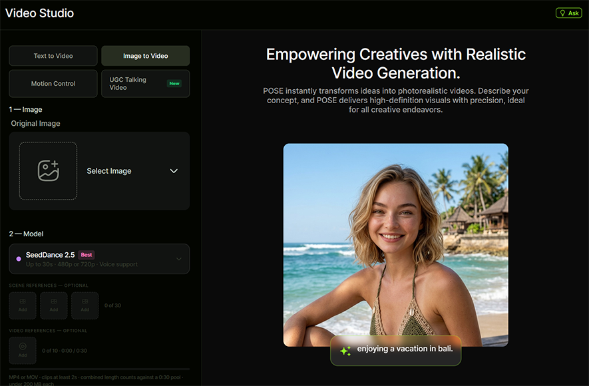Click the Original Image label
This screenshot has height=386, width=589.
[x=35, y=123]
